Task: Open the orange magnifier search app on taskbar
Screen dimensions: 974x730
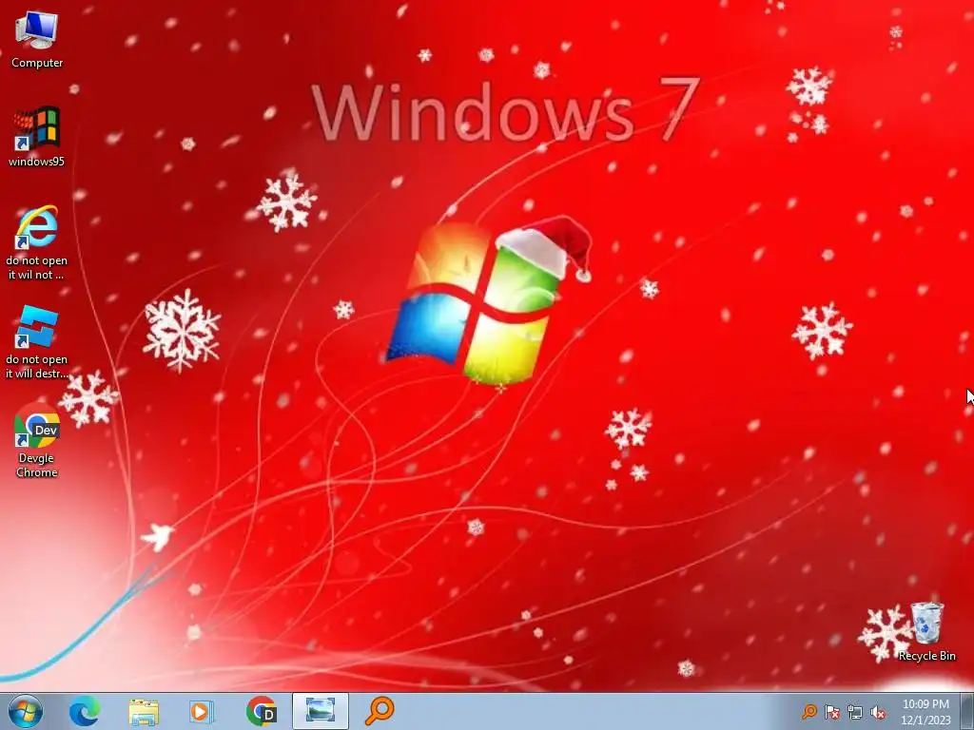Action: [x=379, y=711]
